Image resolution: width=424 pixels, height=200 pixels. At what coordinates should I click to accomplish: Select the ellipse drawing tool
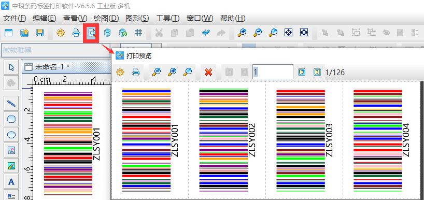pyautogui.click(x=11, y=135)
